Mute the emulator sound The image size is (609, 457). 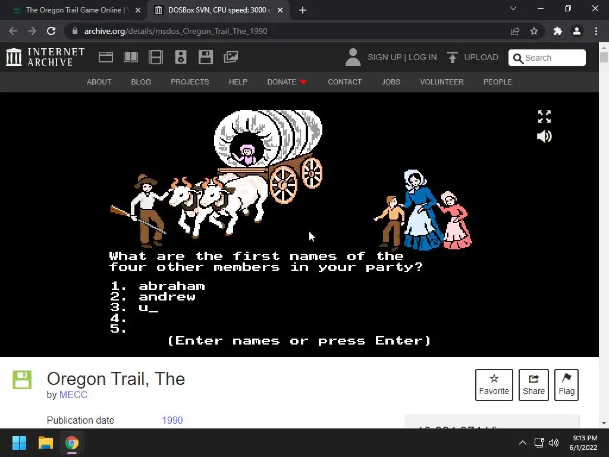[544, 136]
